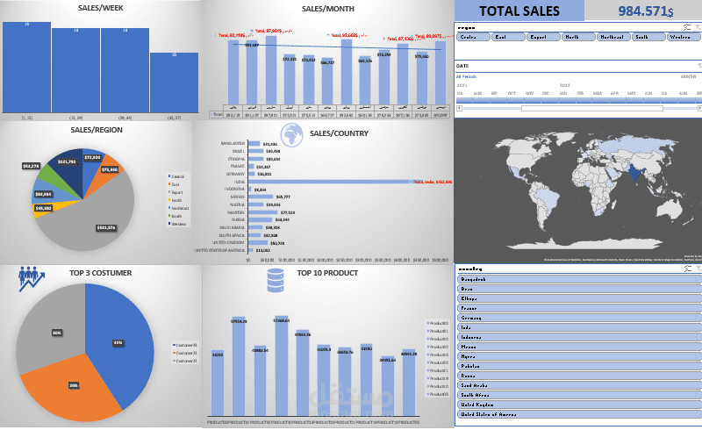Click the timeline scroll left arrow

(x=459, y=108)
